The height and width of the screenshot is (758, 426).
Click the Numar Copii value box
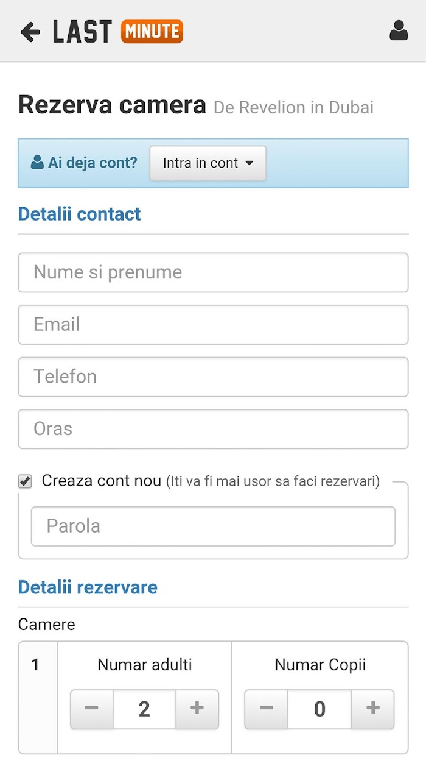point(319,709)
